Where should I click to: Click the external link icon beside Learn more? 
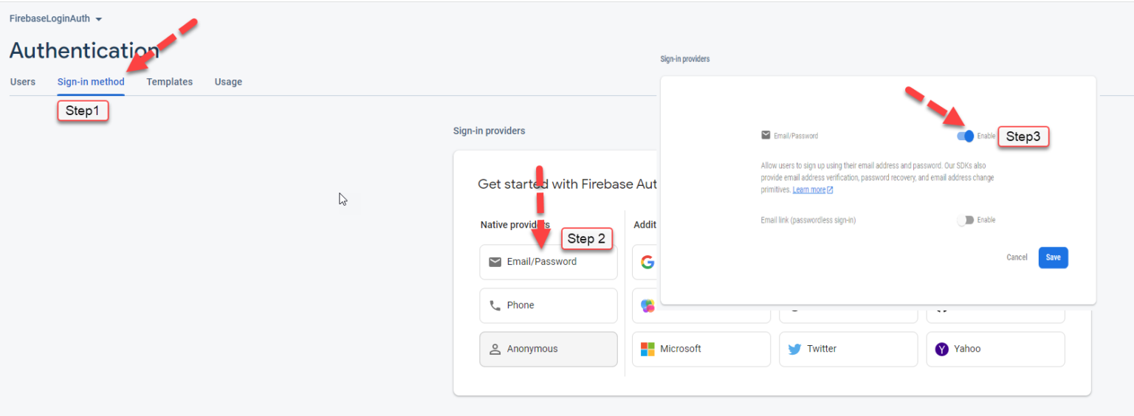830,190
